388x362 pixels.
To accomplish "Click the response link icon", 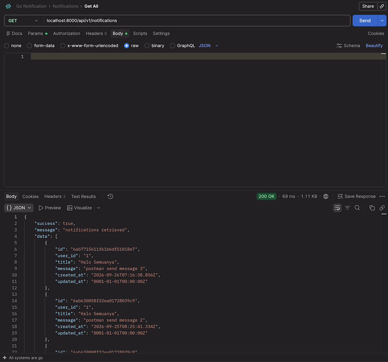I will 382,208.
